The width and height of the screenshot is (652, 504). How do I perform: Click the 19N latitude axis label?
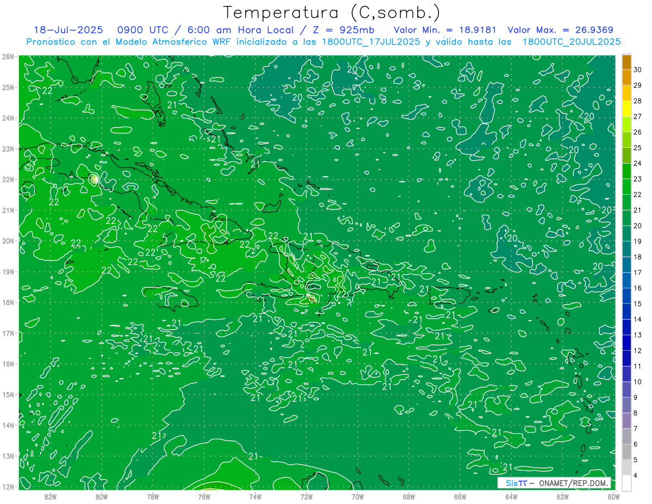pos(8,271)
